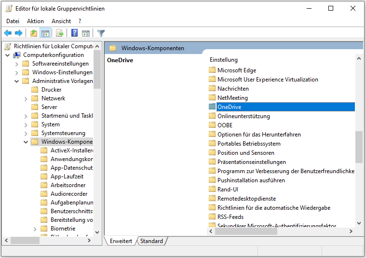Viewport: 366px width, 258px height.
Task: Toggle the console tree pane icon
Action: tap(45, 33)
